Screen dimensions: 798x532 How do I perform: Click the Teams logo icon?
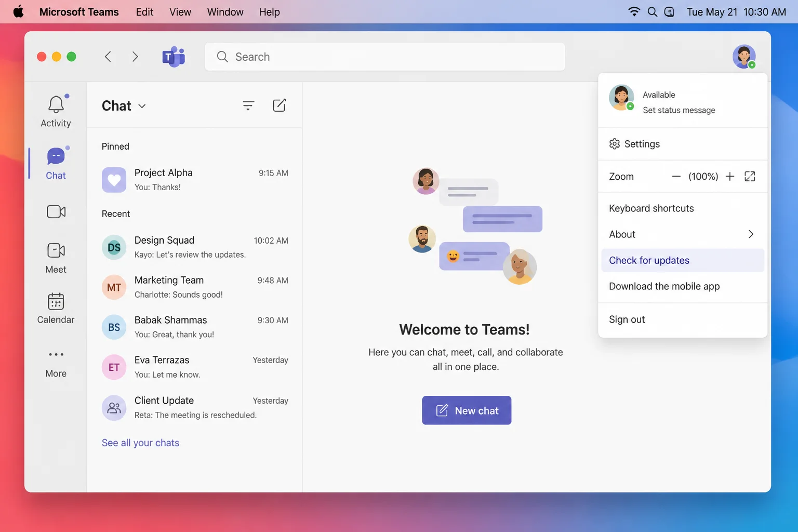(x=174, y=57)
